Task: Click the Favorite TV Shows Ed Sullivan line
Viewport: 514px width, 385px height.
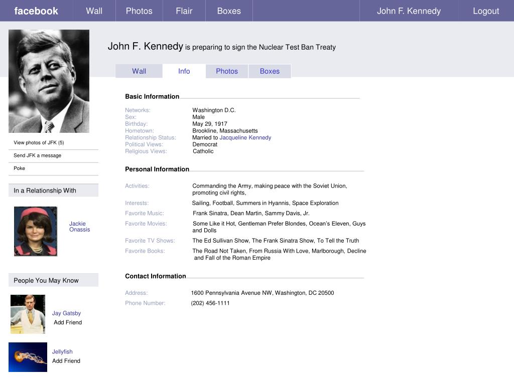Action: point(276,241)
